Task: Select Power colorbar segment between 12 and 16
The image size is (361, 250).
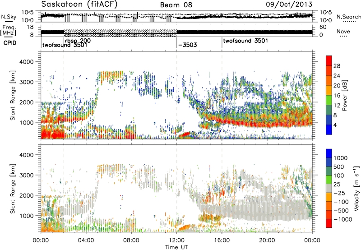Action: coord(329,100)
